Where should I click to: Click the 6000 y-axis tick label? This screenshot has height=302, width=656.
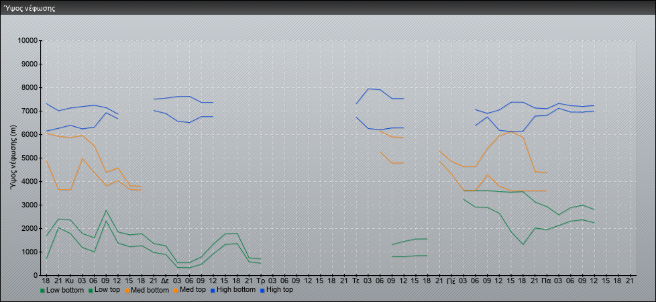tap(30, 134)
